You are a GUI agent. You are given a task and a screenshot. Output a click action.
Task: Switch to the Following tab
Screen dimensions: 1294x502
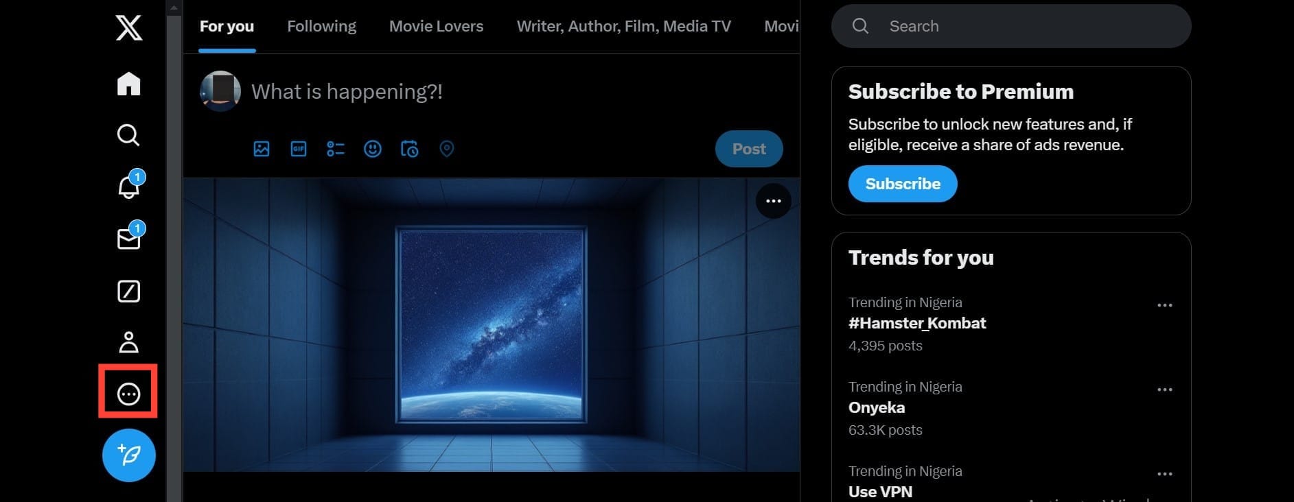click(321, 26)
